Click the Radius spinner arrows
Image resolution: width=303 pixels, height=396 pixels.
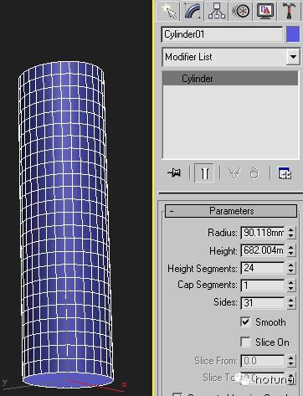coord(290,233)
